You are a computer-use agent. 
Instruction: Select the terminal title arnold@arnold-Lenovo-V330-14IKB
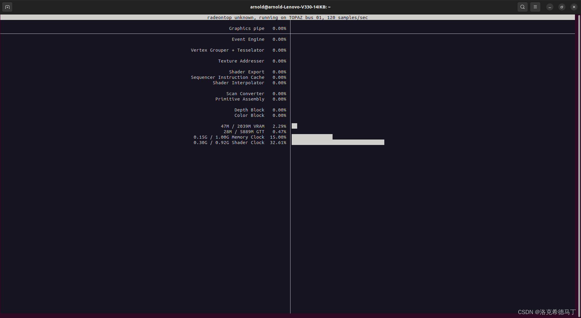pos(290,7)
